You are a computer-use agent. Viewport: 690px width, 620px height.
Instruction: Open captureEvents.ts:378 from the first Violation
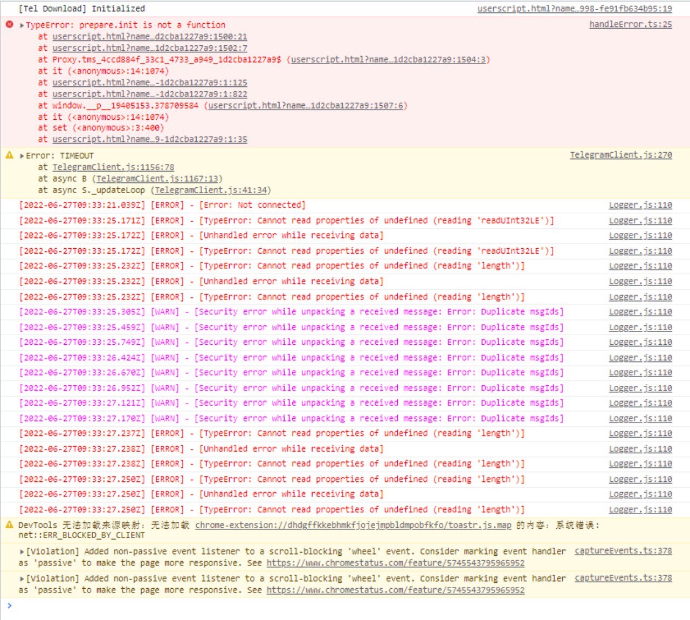[x=623, y=551]
